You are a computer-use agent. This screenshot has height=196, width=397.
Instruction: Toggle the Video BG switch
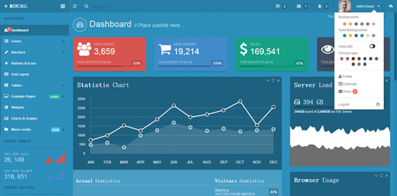click(x=372, y=46)
